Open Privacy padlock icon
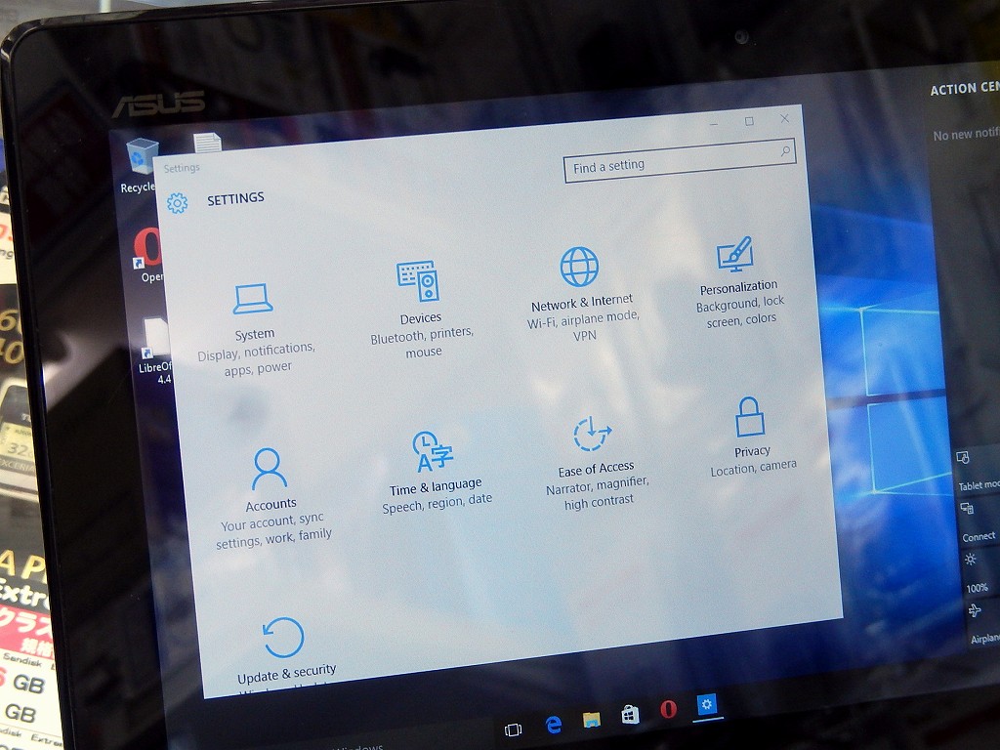The image size is (1000, 750). (749, 416)
